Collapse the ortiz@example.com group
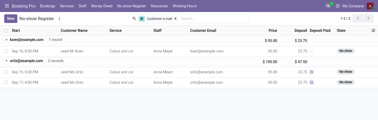Viewport: 378px width, 120px height. (x=7, y=61)
